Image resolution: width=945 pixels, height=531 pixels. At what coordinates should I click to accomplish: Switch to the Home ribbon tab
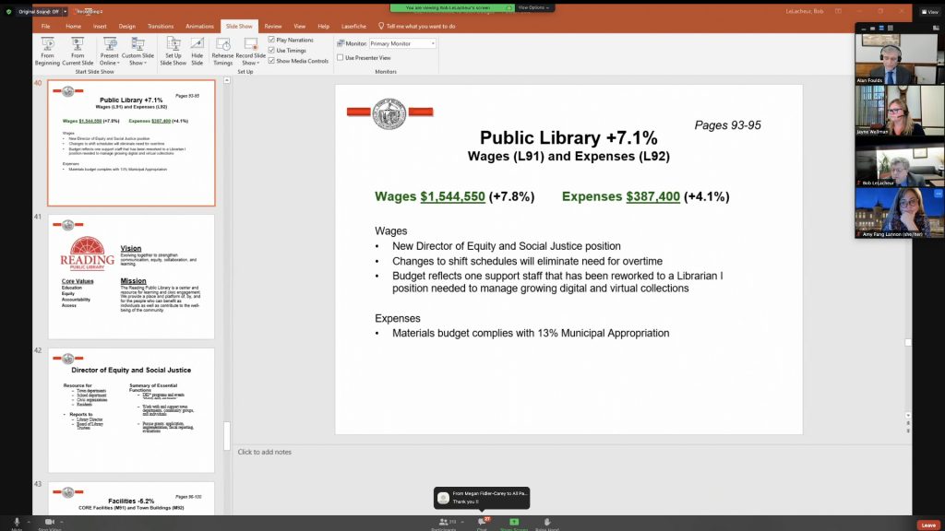tap(73, 27)
